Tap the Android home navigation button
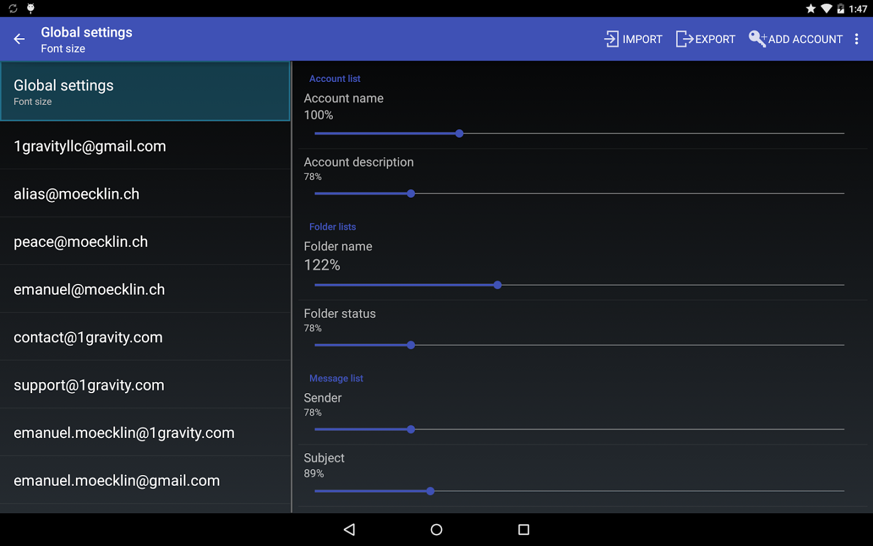 pos(436,530)
